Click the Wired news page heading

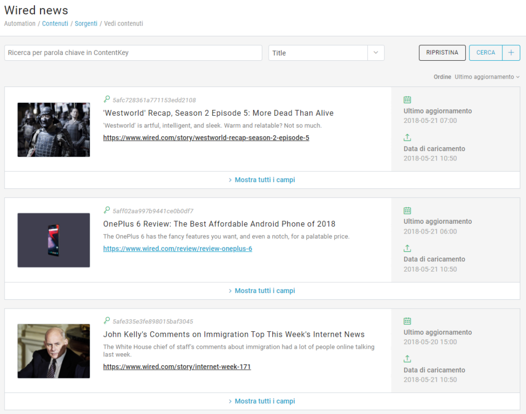tap(36, 10)
